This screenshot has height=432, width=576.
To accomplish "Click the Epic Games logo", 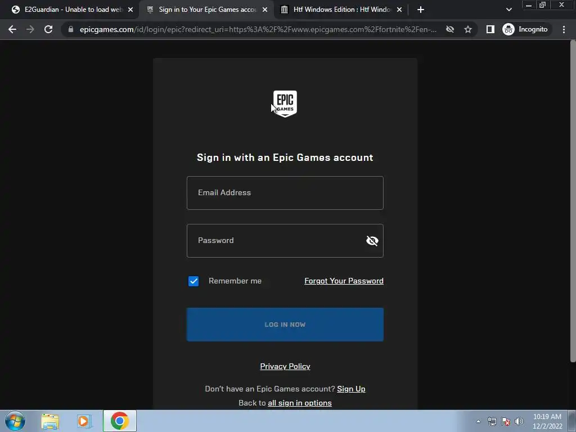I will pos(285,104).
